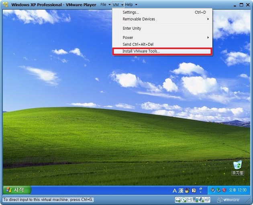Click the vmware logo in status bar
The height and width of the screenshot is (205, 253).
pyautogui.click(x=229, y=200)
